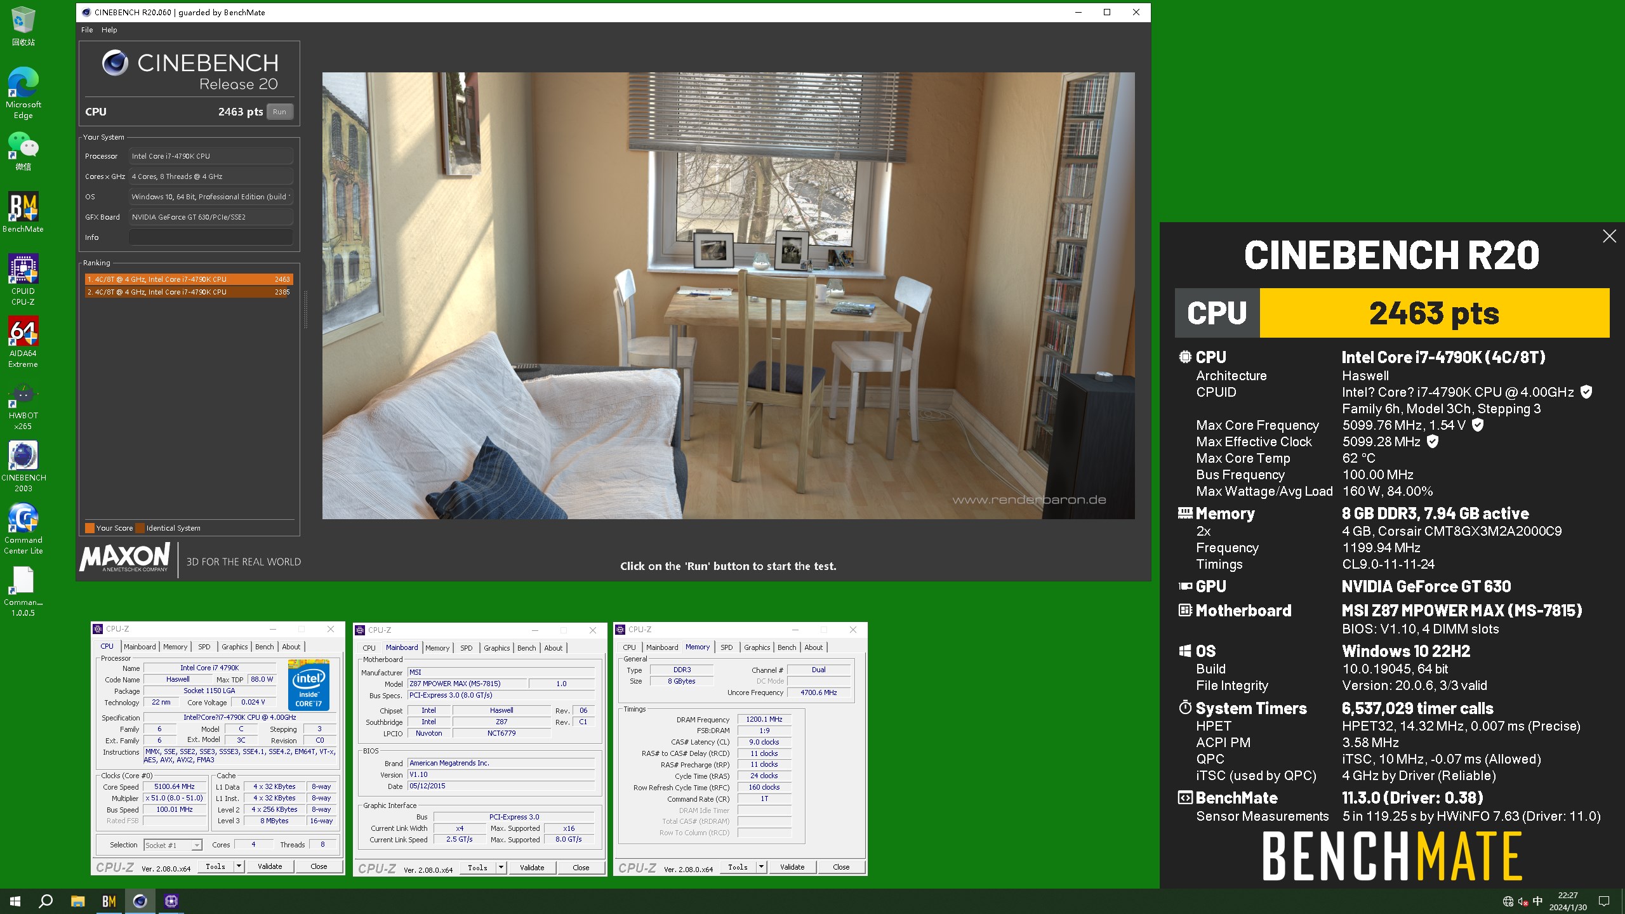Click Close button in Mainboard CPU-Z
This screenshot has height=914, width=1625.
click(x=581, y=868)
